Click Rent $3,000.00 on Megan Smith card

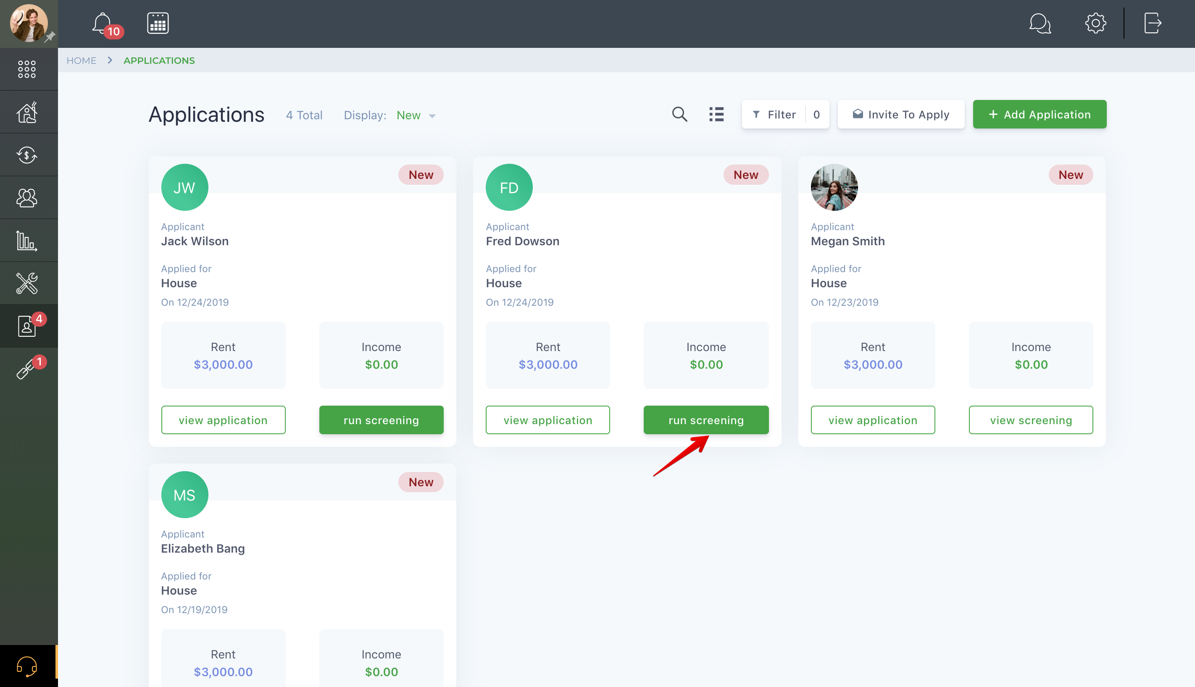(873, 355)
